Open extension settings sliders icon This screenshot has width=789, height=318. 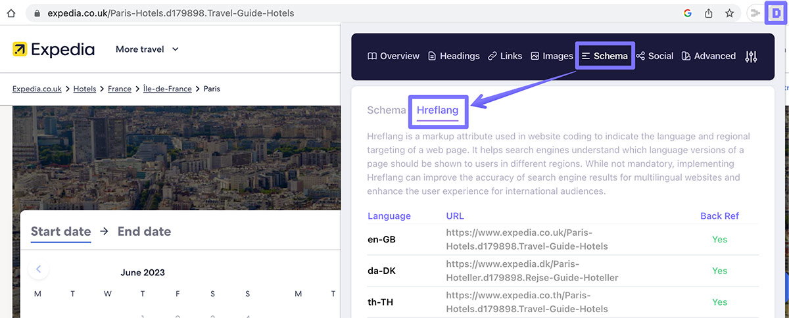pyautogui.click(x=751, y=57)
